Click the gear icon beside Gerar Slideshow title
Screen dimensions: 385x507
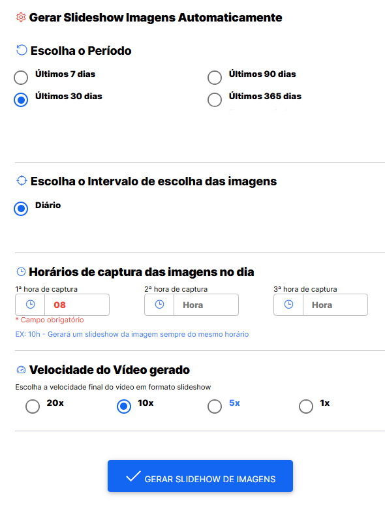click(21, 17)
